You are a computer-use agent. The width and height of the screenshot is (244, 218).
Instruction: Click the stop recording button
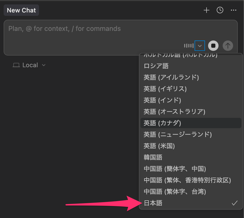coord(213,46)
